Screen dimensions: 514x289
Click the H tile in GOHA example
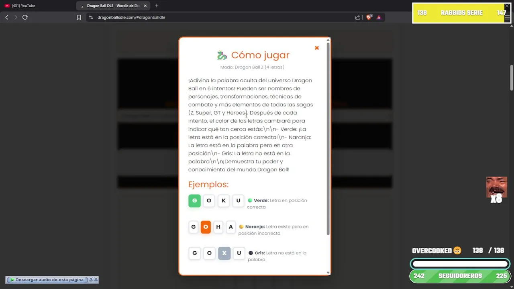(218, 227)
